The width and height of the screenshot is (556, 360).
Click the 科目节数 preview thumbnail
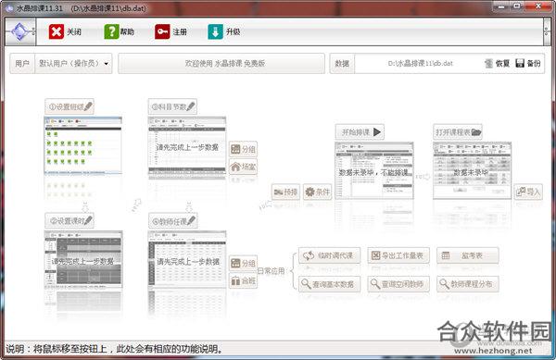pyautogui.click(x=187, y=145)
